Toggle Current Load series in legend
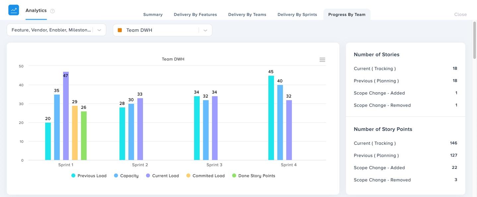 [x=162, y=176]
